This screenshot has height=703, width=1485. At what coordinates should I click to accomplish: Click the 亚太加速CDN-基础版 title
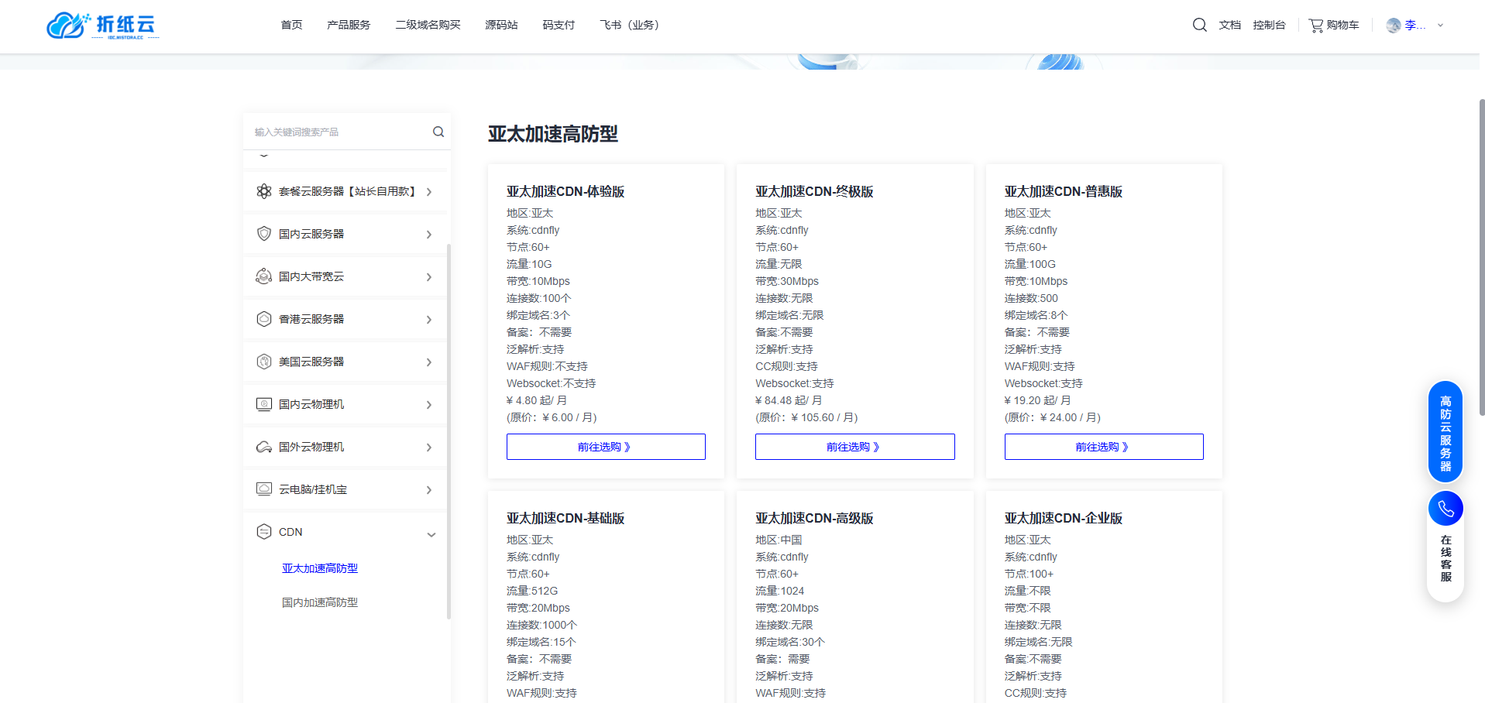point(565,518)
